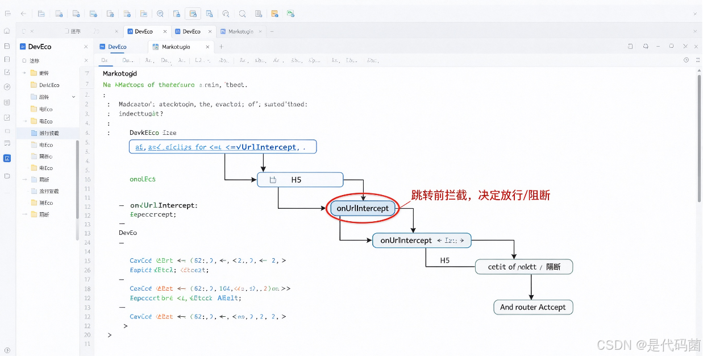This screenshot has width=703, height=356.
Task: Open a new tab with the plus button
Action: click(x=221, y=47)
